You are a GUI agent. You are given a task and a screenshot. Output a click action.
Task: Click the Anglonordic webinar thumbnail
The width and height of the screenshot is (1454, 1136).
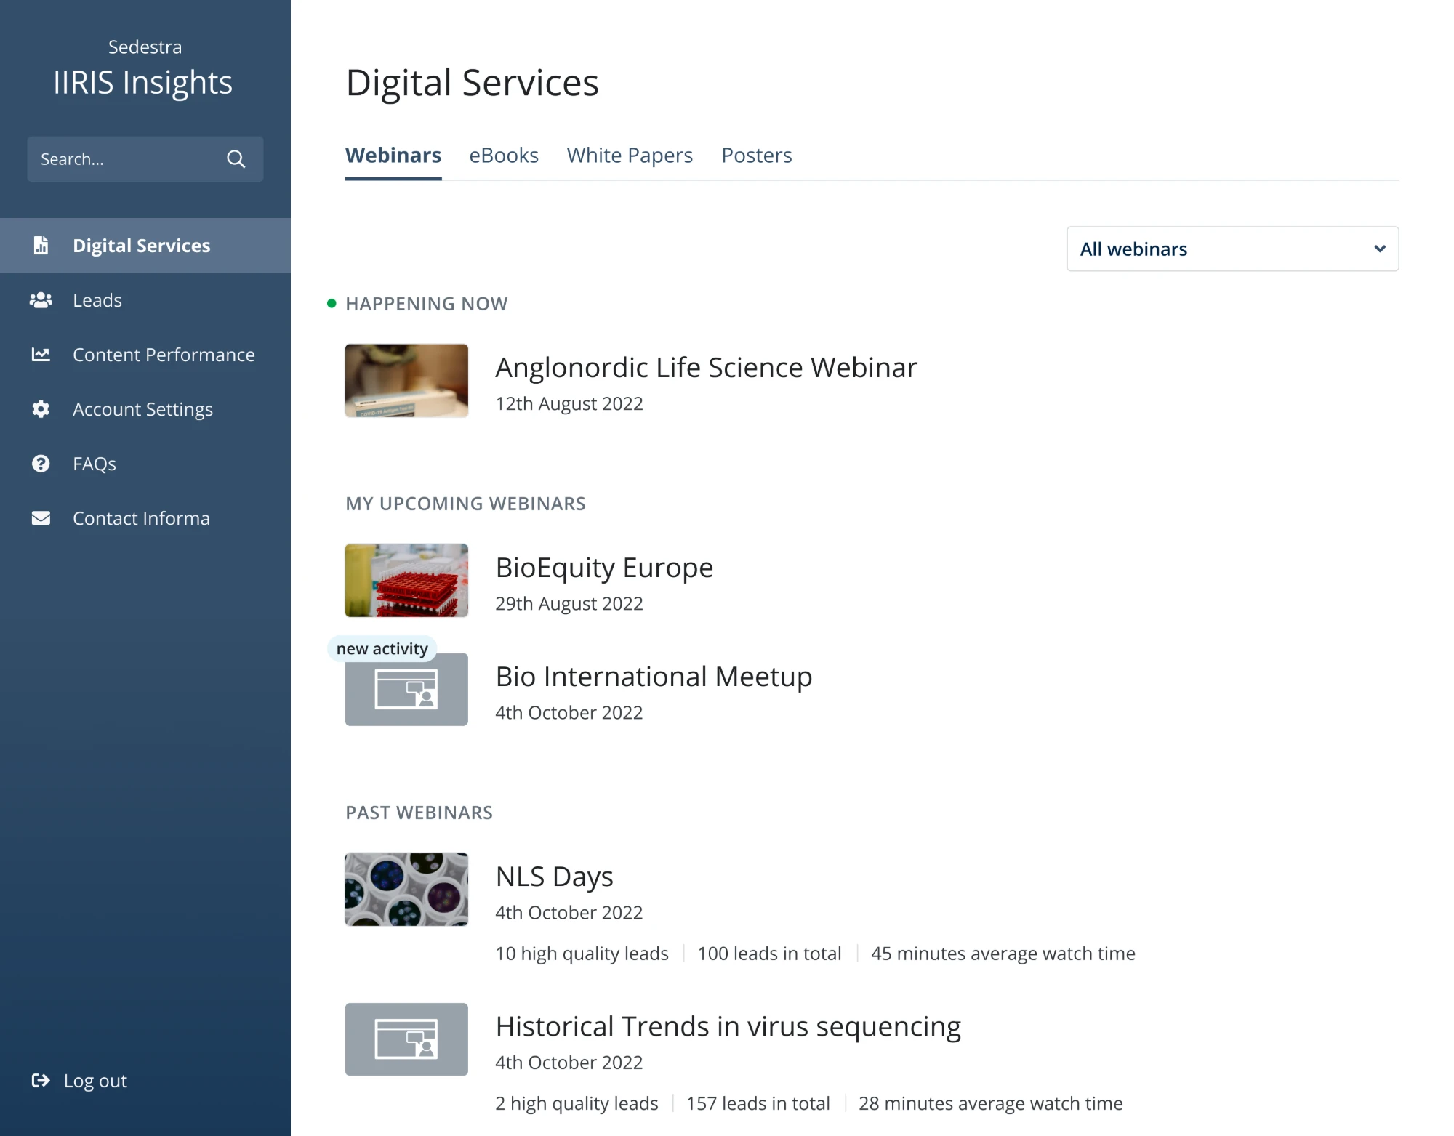coord(406,381)
